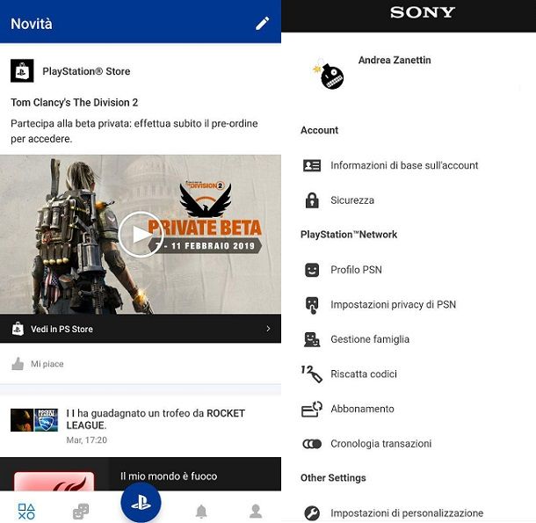The height and width of the screenshot is (523, 536).
Task: Tap the Profilo PSN smiley icon
Action: point(312,270)
